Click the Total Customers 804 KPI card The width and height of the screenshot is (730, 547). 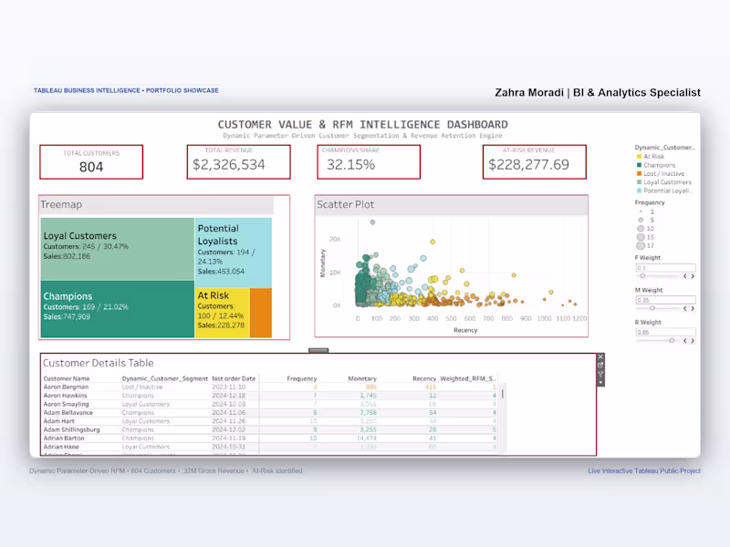pos(91,162)
